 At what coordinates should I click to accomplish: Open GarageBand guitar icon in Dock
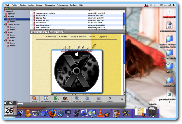point(108,113)
